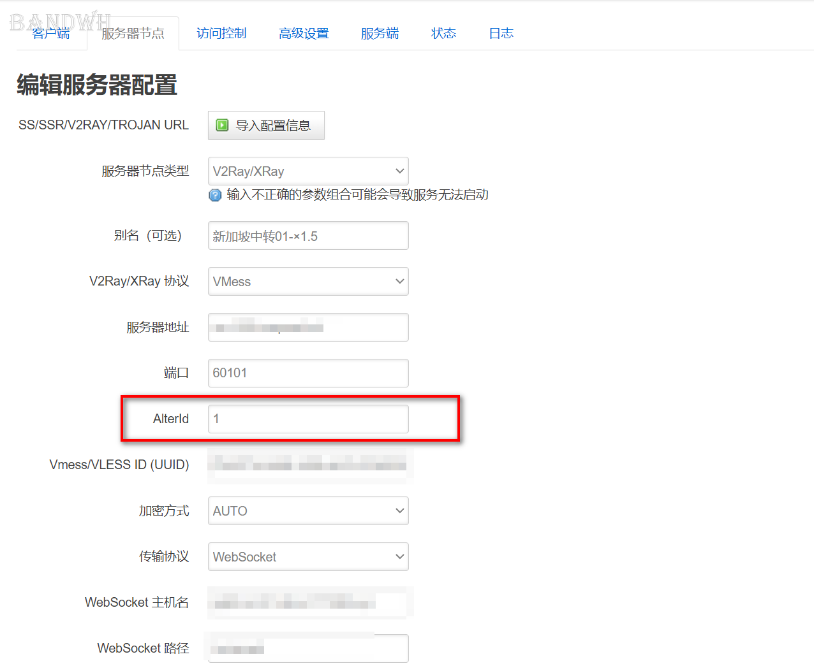Click the WebSocket 主机名 input field
This screenshot has width=814, height=666.
pyautogui.click(x=308, y=602)
